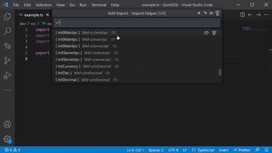
Task: Select initServerIpc from '@bf-s/client/ipc'
Action: coord(137,53)
